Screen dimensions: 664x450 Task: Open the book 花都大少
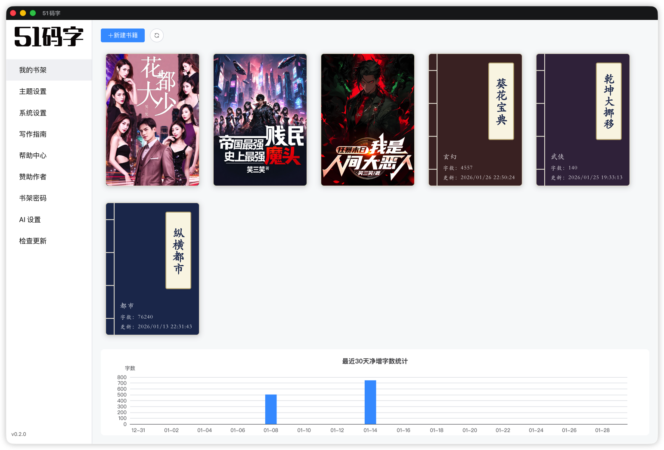pos(152,119)
